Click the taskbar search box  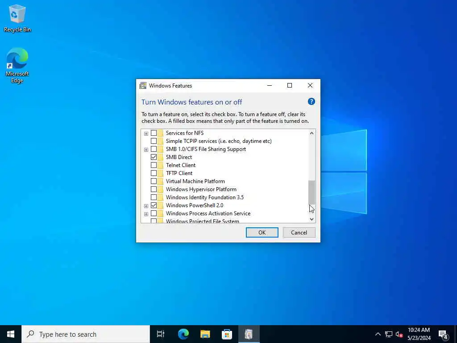86,334
